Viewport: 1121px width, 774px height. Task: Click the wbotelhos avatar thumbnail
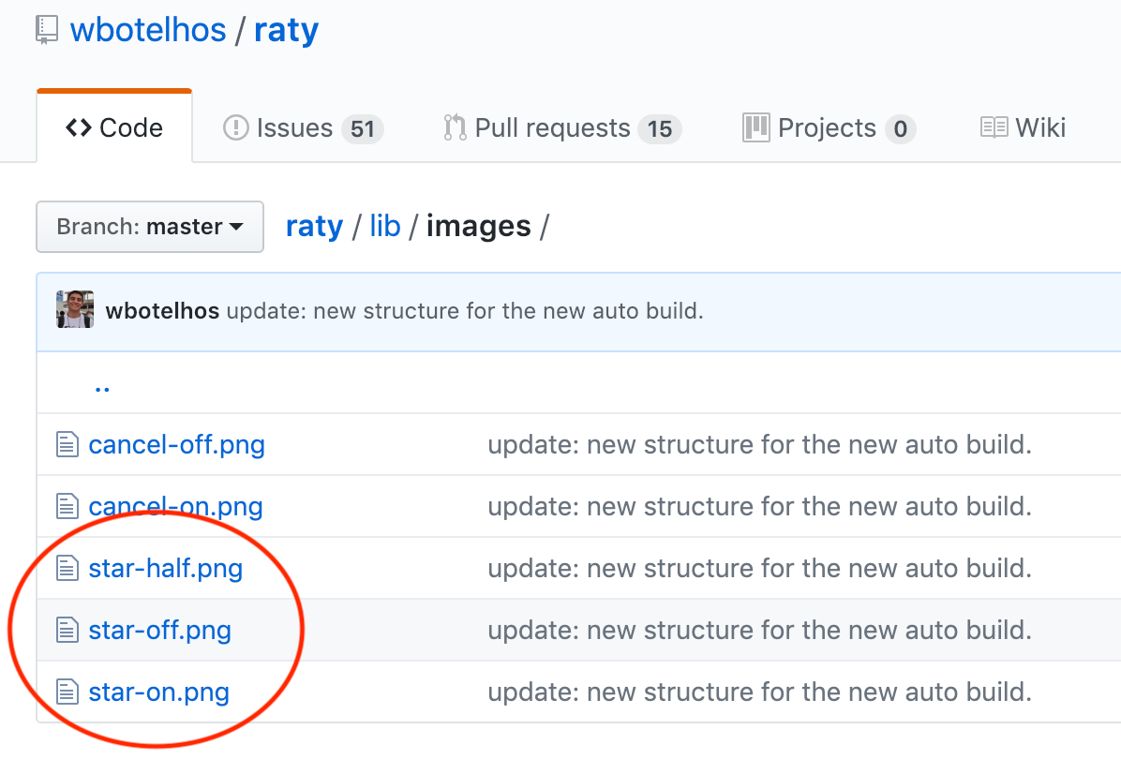point(75,309)
